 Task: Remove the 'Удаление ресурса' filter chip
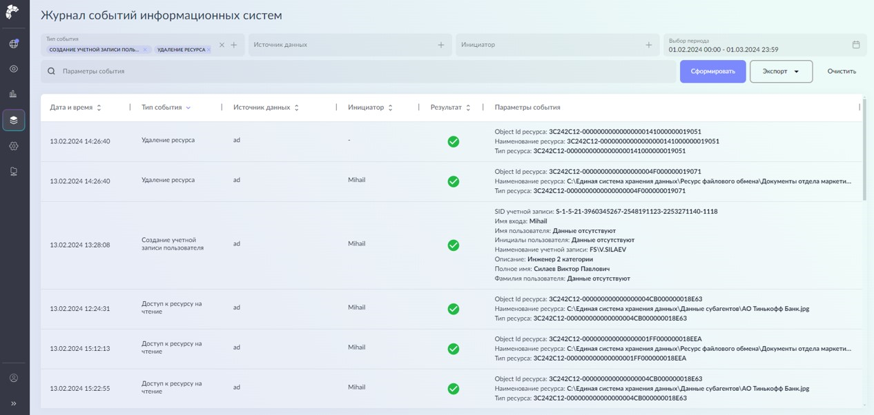pos(208,50)
